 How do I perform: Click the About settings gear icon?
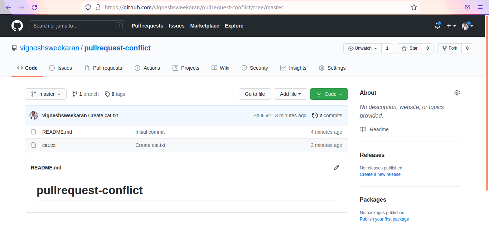coord(457,93)
